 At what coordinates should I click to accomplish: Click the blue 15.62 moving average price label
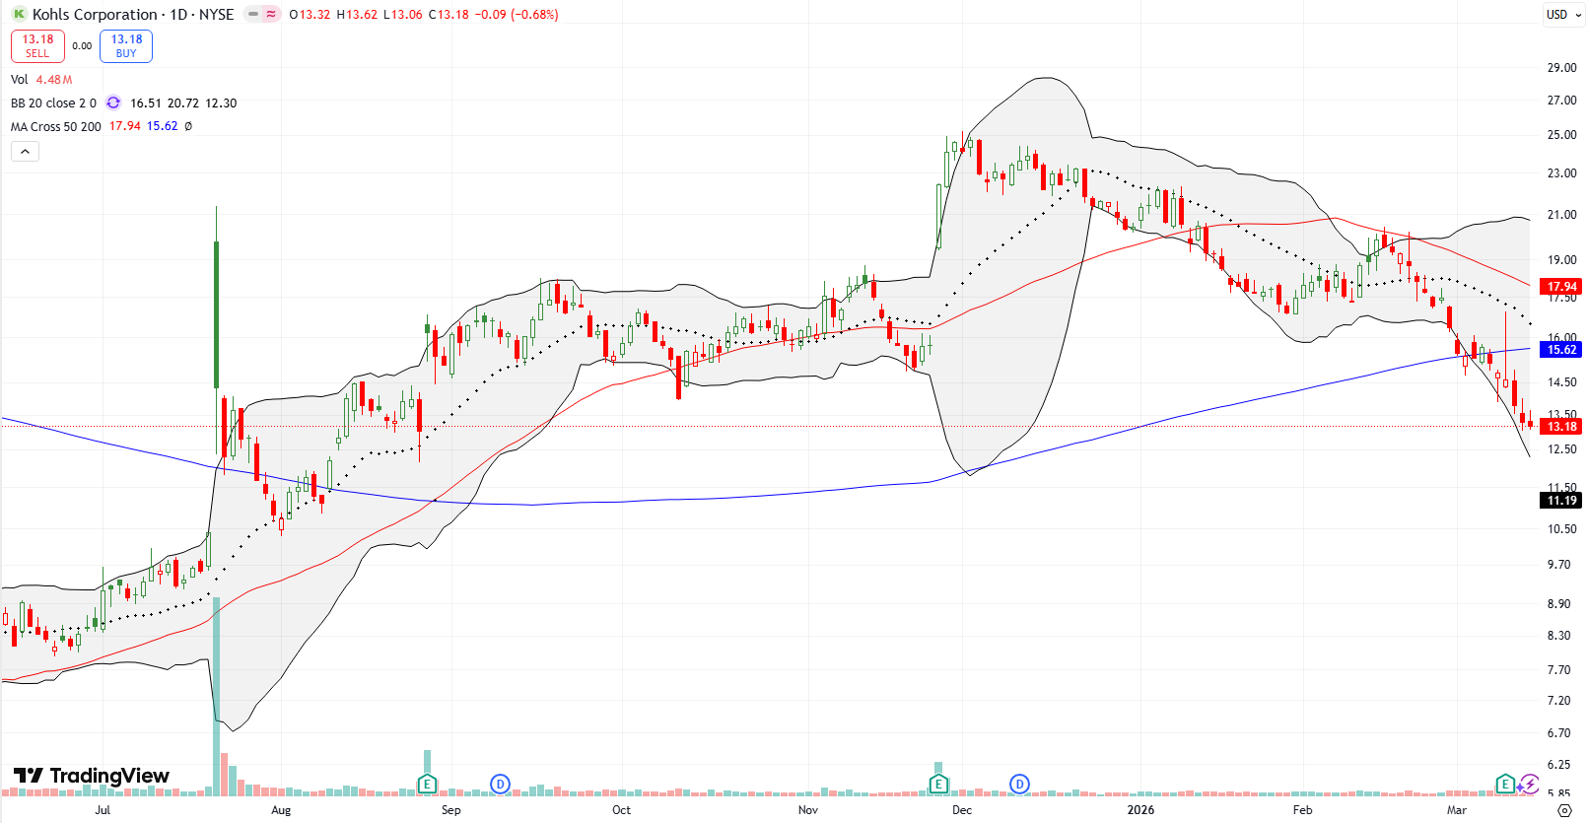click(1561, 350)
